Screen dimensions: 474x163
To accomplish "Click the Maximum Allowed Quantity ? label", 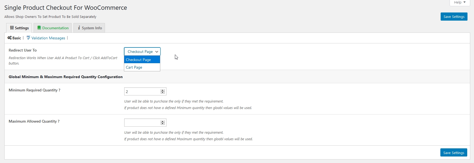I will click(x=34, y=121).
